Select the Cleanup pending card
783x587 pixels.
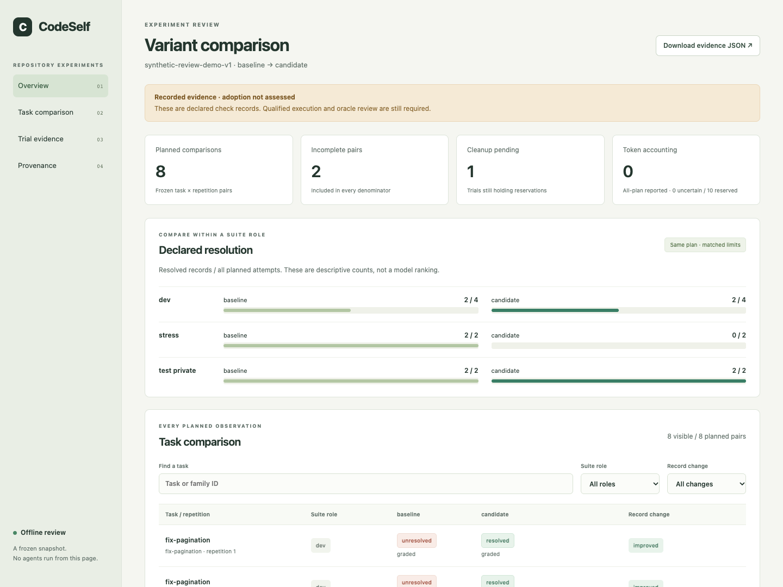pyautogui.click(x=530, y=170)
